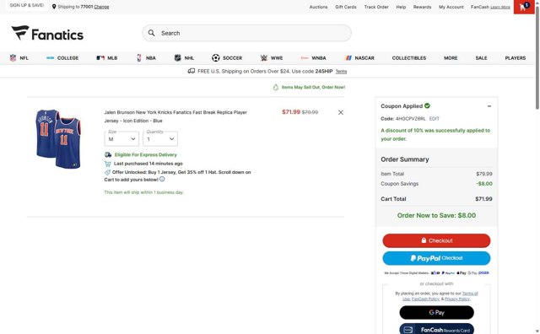Open My Account
Image resolution: width=540 pixels, height=334 pixels.
click(451, 7)
